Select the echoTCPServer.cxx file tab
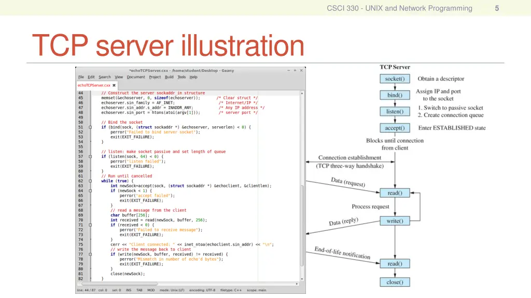 click(94, 85)
